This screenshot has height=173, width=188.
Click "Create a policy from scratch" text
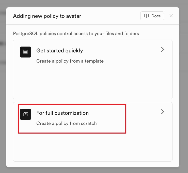66,123
